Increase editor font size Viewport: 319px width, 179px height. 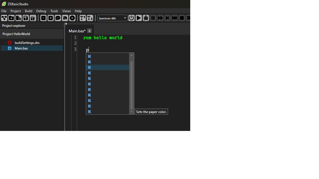[x=83, y=18]
